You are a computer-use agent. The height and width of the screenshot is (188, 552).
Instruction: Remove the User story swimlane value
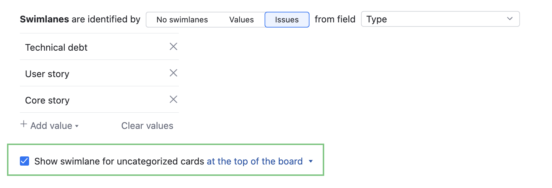173,73
